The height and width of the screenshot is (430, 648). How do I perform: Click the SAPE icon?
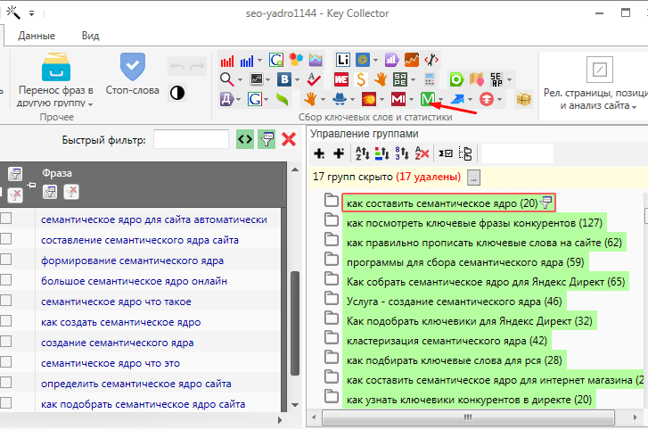(x=400, y=79)
